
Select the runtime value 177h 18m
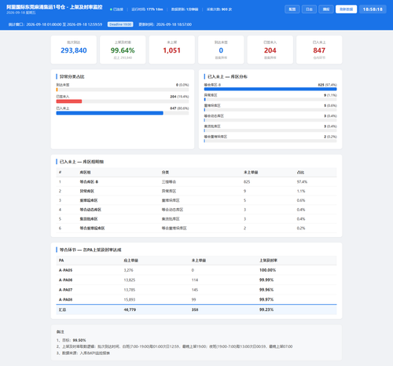[x=155, y=9]
